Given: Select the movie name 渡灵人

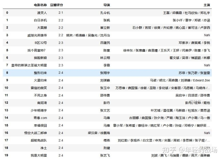Looking at the screenshot, I should (42, 13).
